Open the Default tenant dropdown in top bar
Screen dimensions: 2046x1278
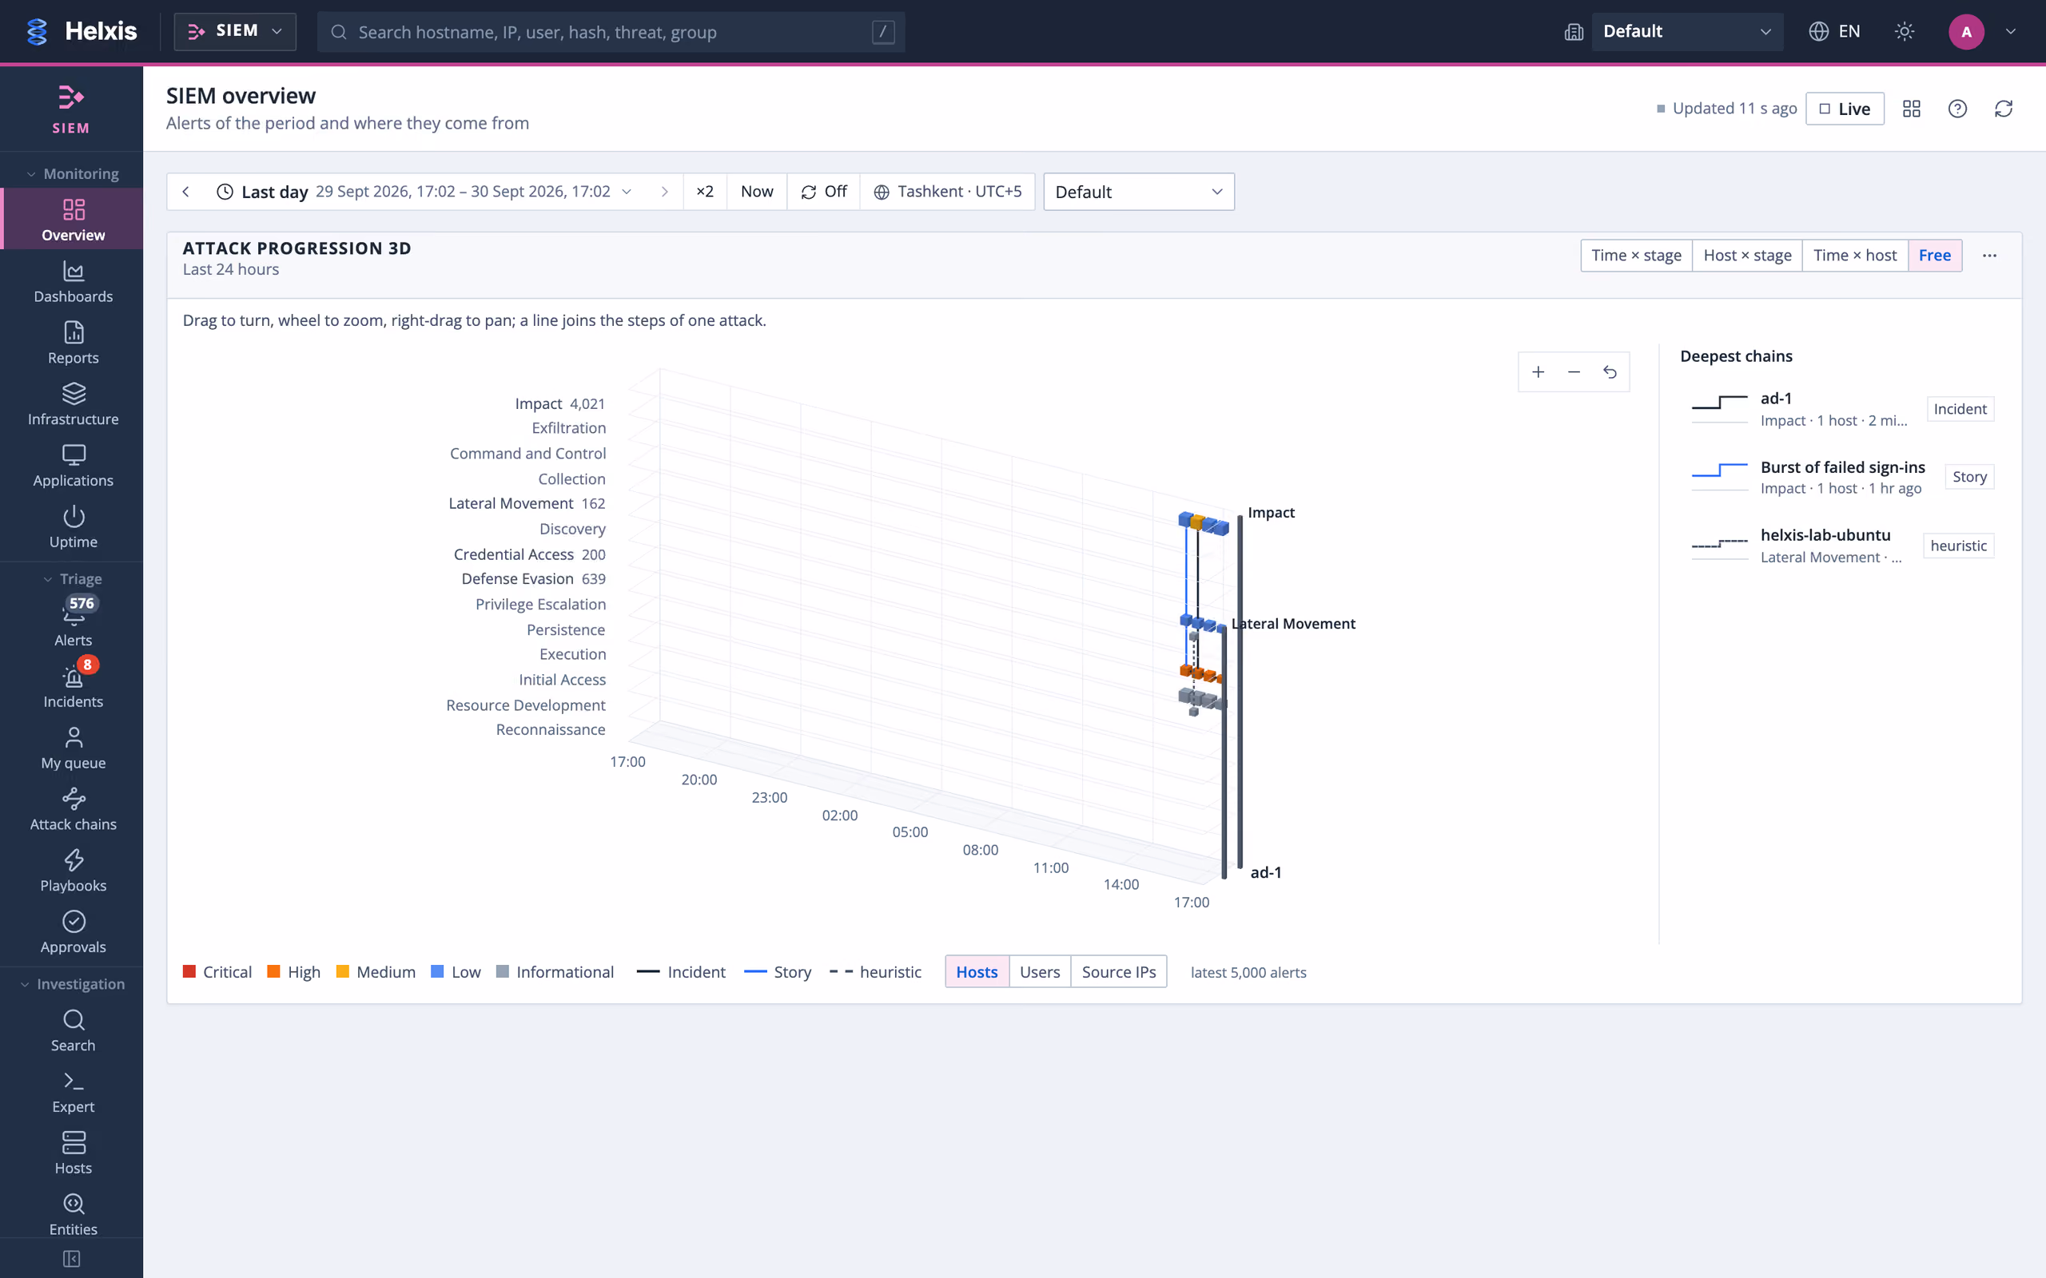click(x=1686, y=31)
